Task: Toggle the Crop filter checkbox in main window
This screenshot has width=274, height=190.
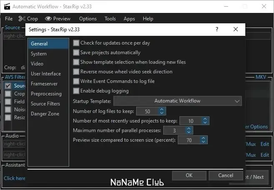Action: [8, 94]
